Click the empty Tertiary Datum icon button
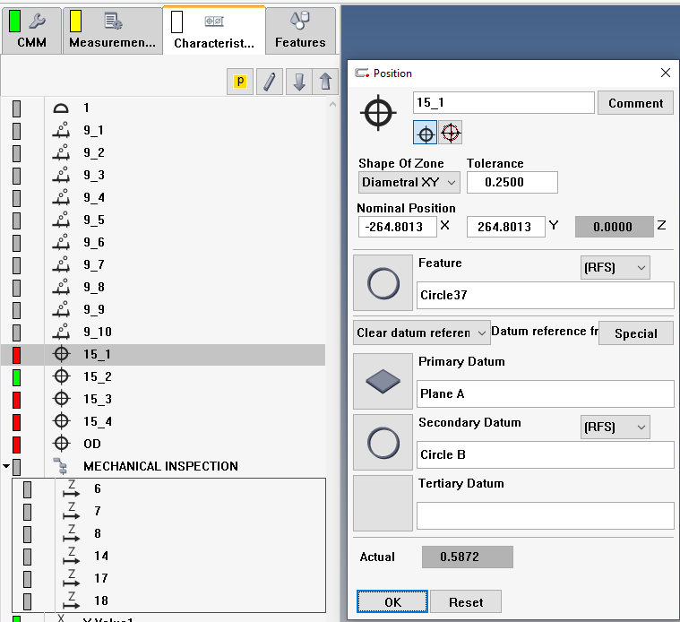 click(x=383, y=503)
